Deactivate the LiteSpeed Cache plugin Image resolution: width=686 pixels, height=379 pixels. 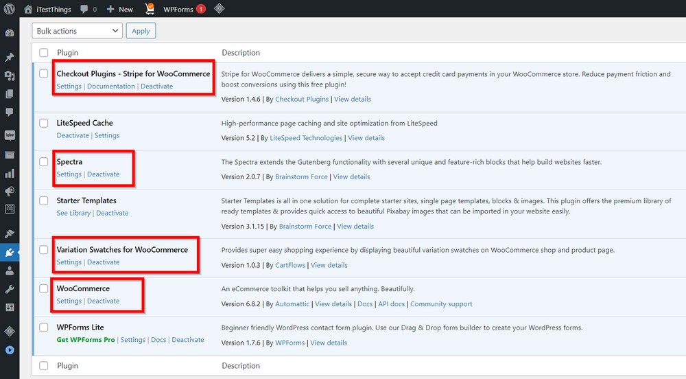point(73,136)
